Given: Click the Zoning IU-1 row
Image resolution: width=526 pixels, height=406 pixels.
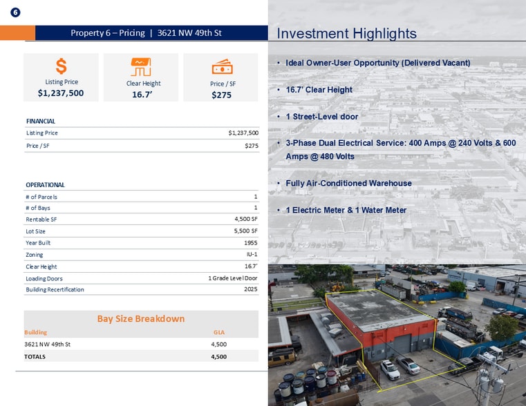Looking at the screenshot, I should coord(142,255).
